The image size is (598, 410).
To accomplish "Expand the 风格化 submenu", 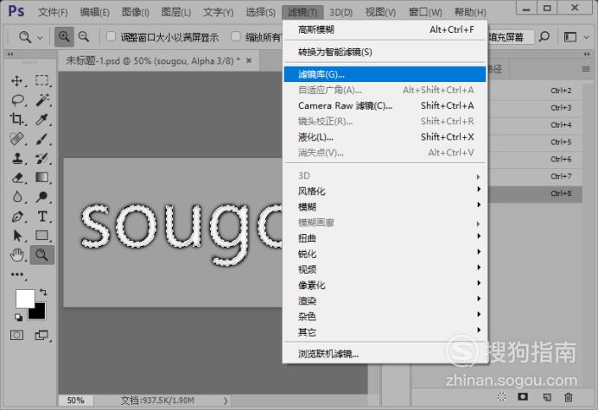I will pos(385,191).
